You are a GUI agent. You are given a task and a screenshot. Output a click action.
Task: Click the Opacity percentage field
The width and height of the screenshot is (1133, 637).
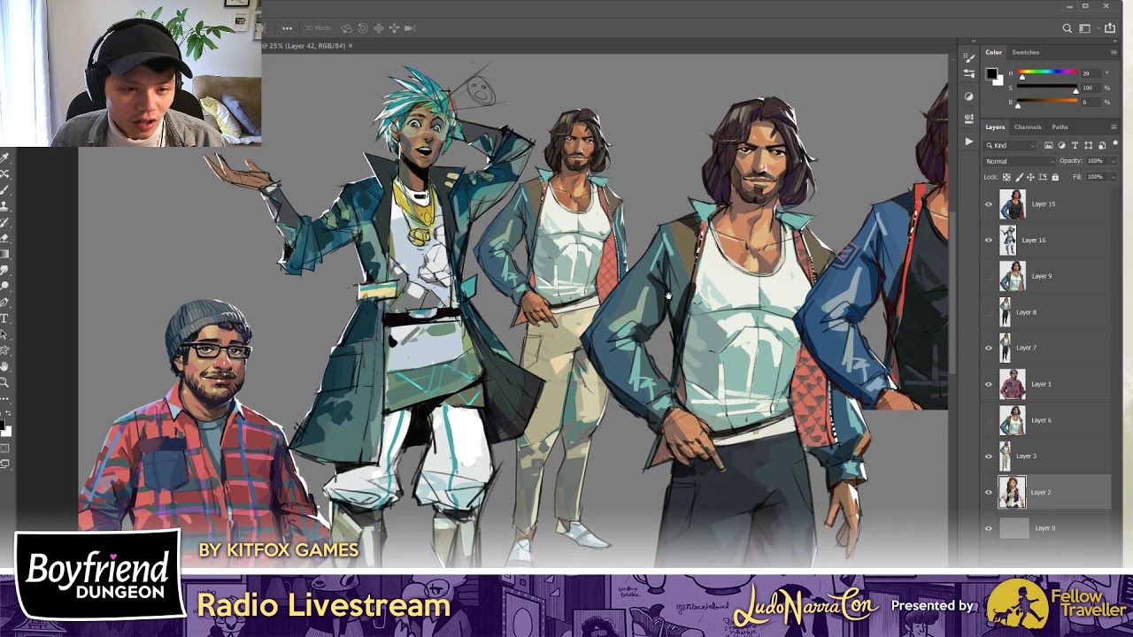[1096, 161]
